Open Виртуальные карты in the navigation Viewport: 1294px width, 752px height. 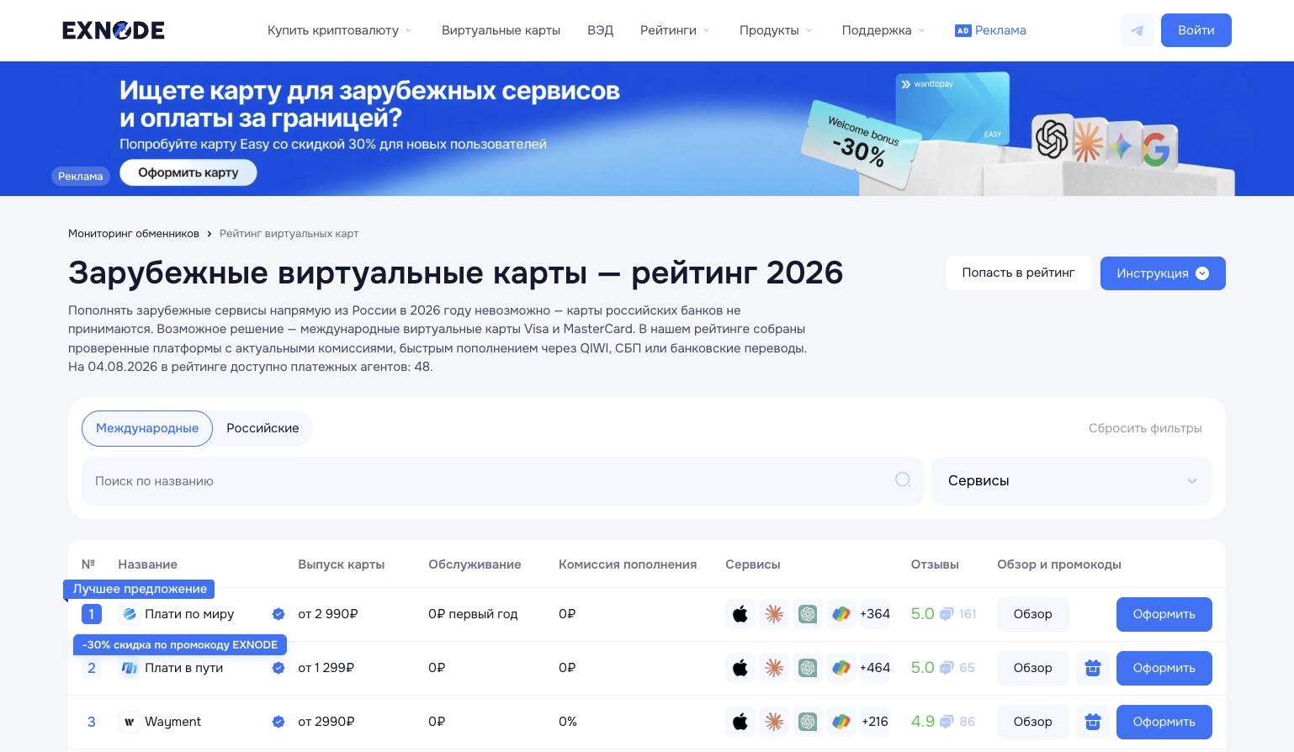tap(501, 30)
